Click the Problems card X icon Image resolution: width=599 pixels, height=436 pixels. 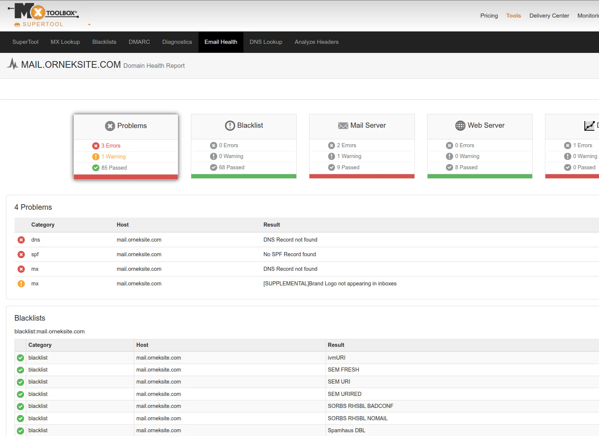(x=110, y=126)
